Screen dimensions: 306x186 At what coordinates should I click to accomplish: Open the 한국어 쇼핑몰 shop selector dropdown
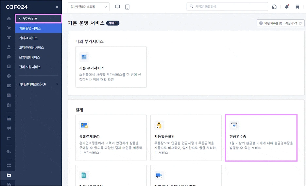[89, 7]
